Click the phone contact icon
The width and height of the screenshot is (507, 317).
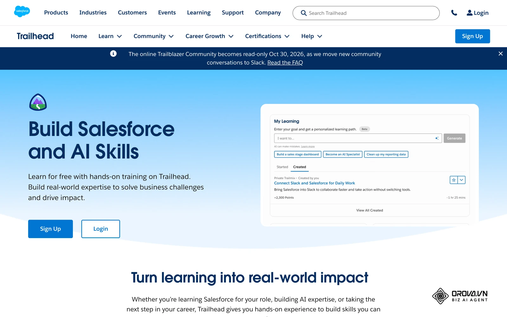[x=454, y=13]
